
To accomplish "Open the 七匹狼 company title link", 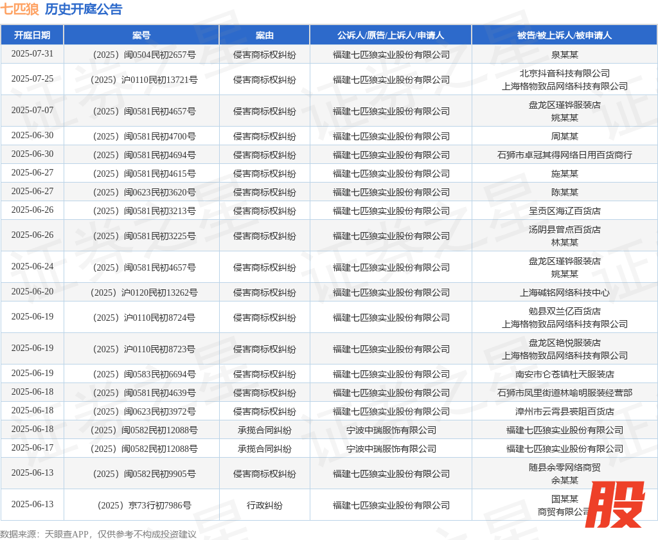I will tap(19, 9).
